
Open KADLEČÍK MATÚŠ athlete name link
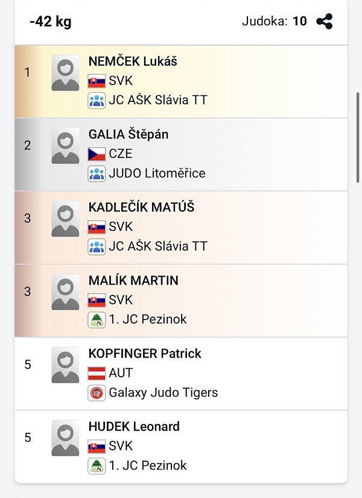pos(141,207)
